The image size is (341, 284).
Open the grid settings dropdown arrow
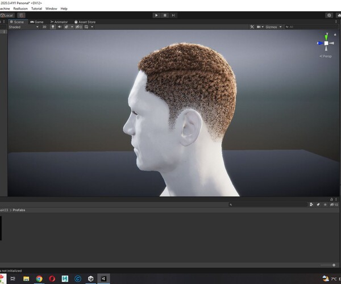pyautogui.click(x=92, y=27)
